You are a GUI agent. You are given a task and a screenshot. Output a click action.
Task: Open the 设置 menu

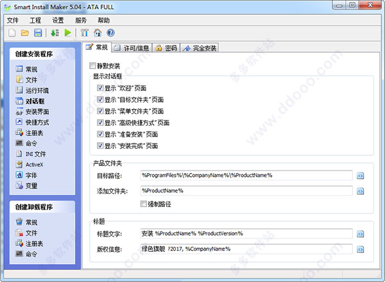pyautogui.click(x=58, y=20)
